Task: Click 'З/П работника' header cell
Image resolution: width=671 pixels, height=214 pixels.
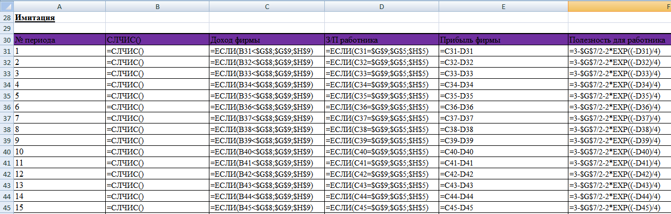Action: pos(381,40)
